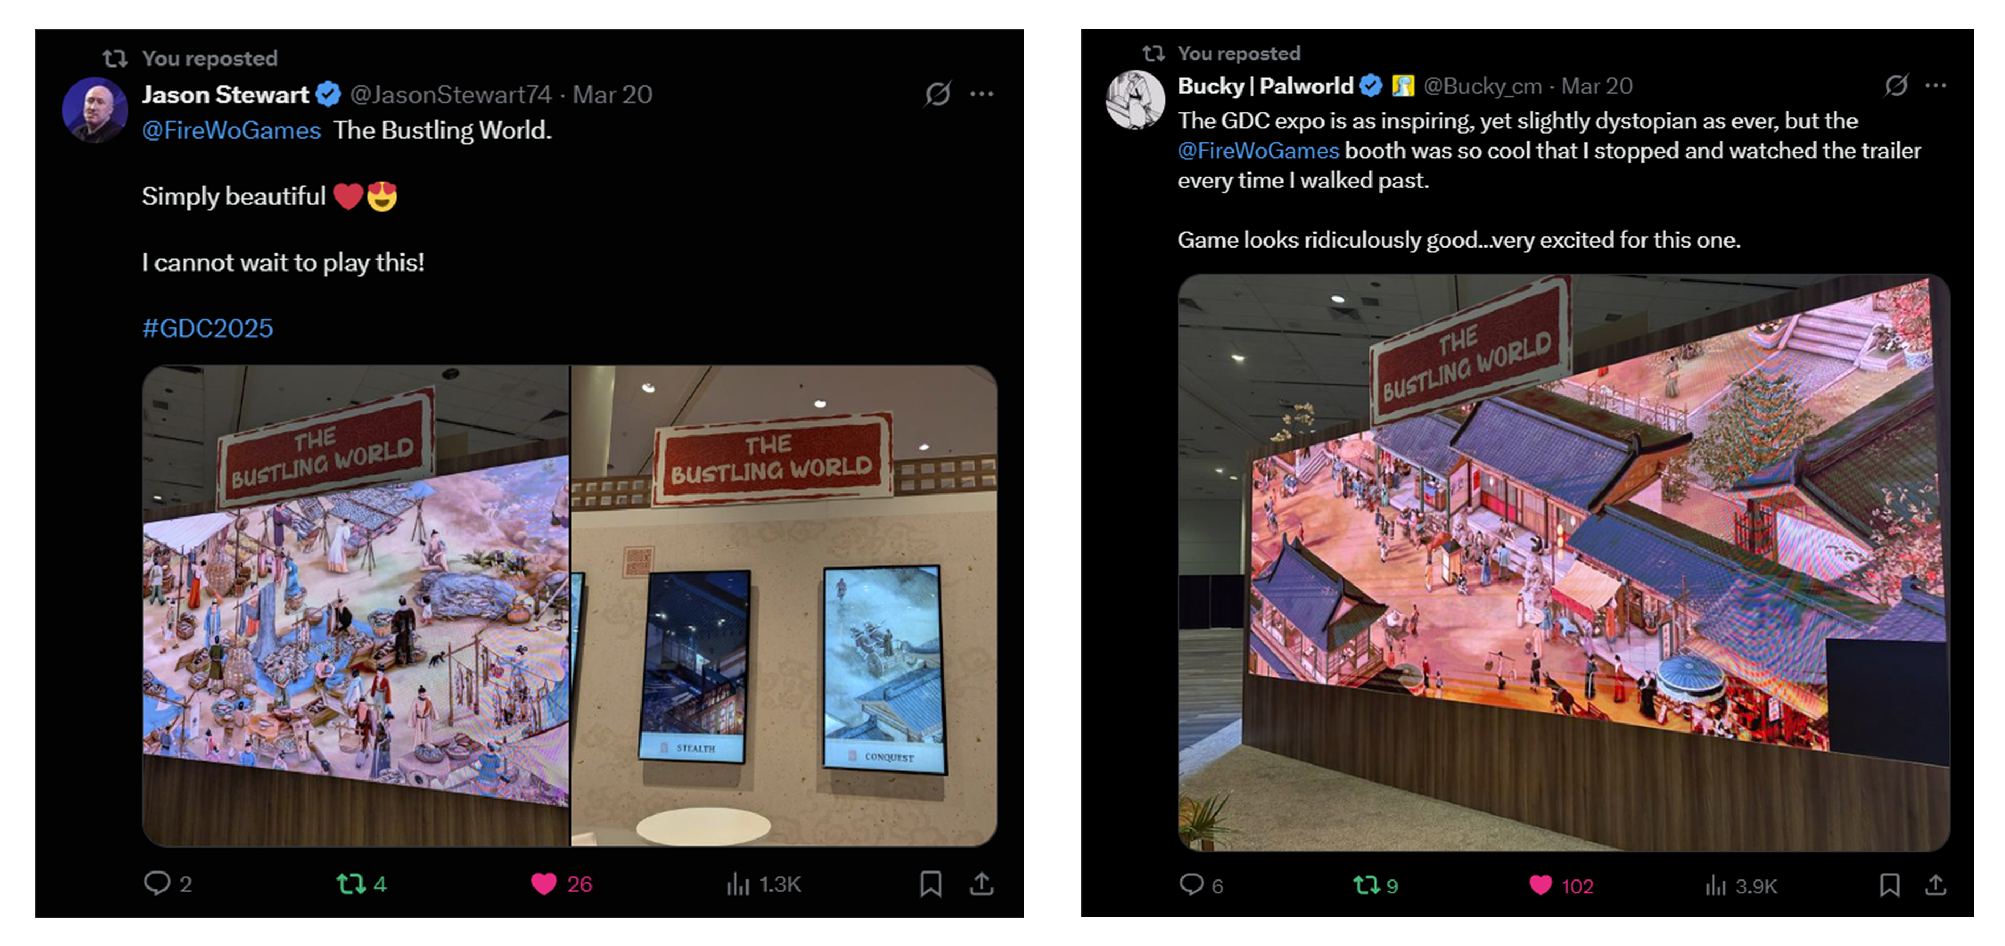The height and width of the screenshot is (946, 2005).
Task: Unlike Bucky's tweet with 102 likes
Action: (1540, 885)
